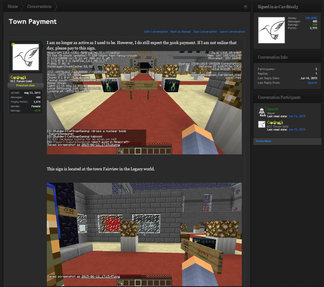Click the Ratings value +219 in post

pos(37,111)
